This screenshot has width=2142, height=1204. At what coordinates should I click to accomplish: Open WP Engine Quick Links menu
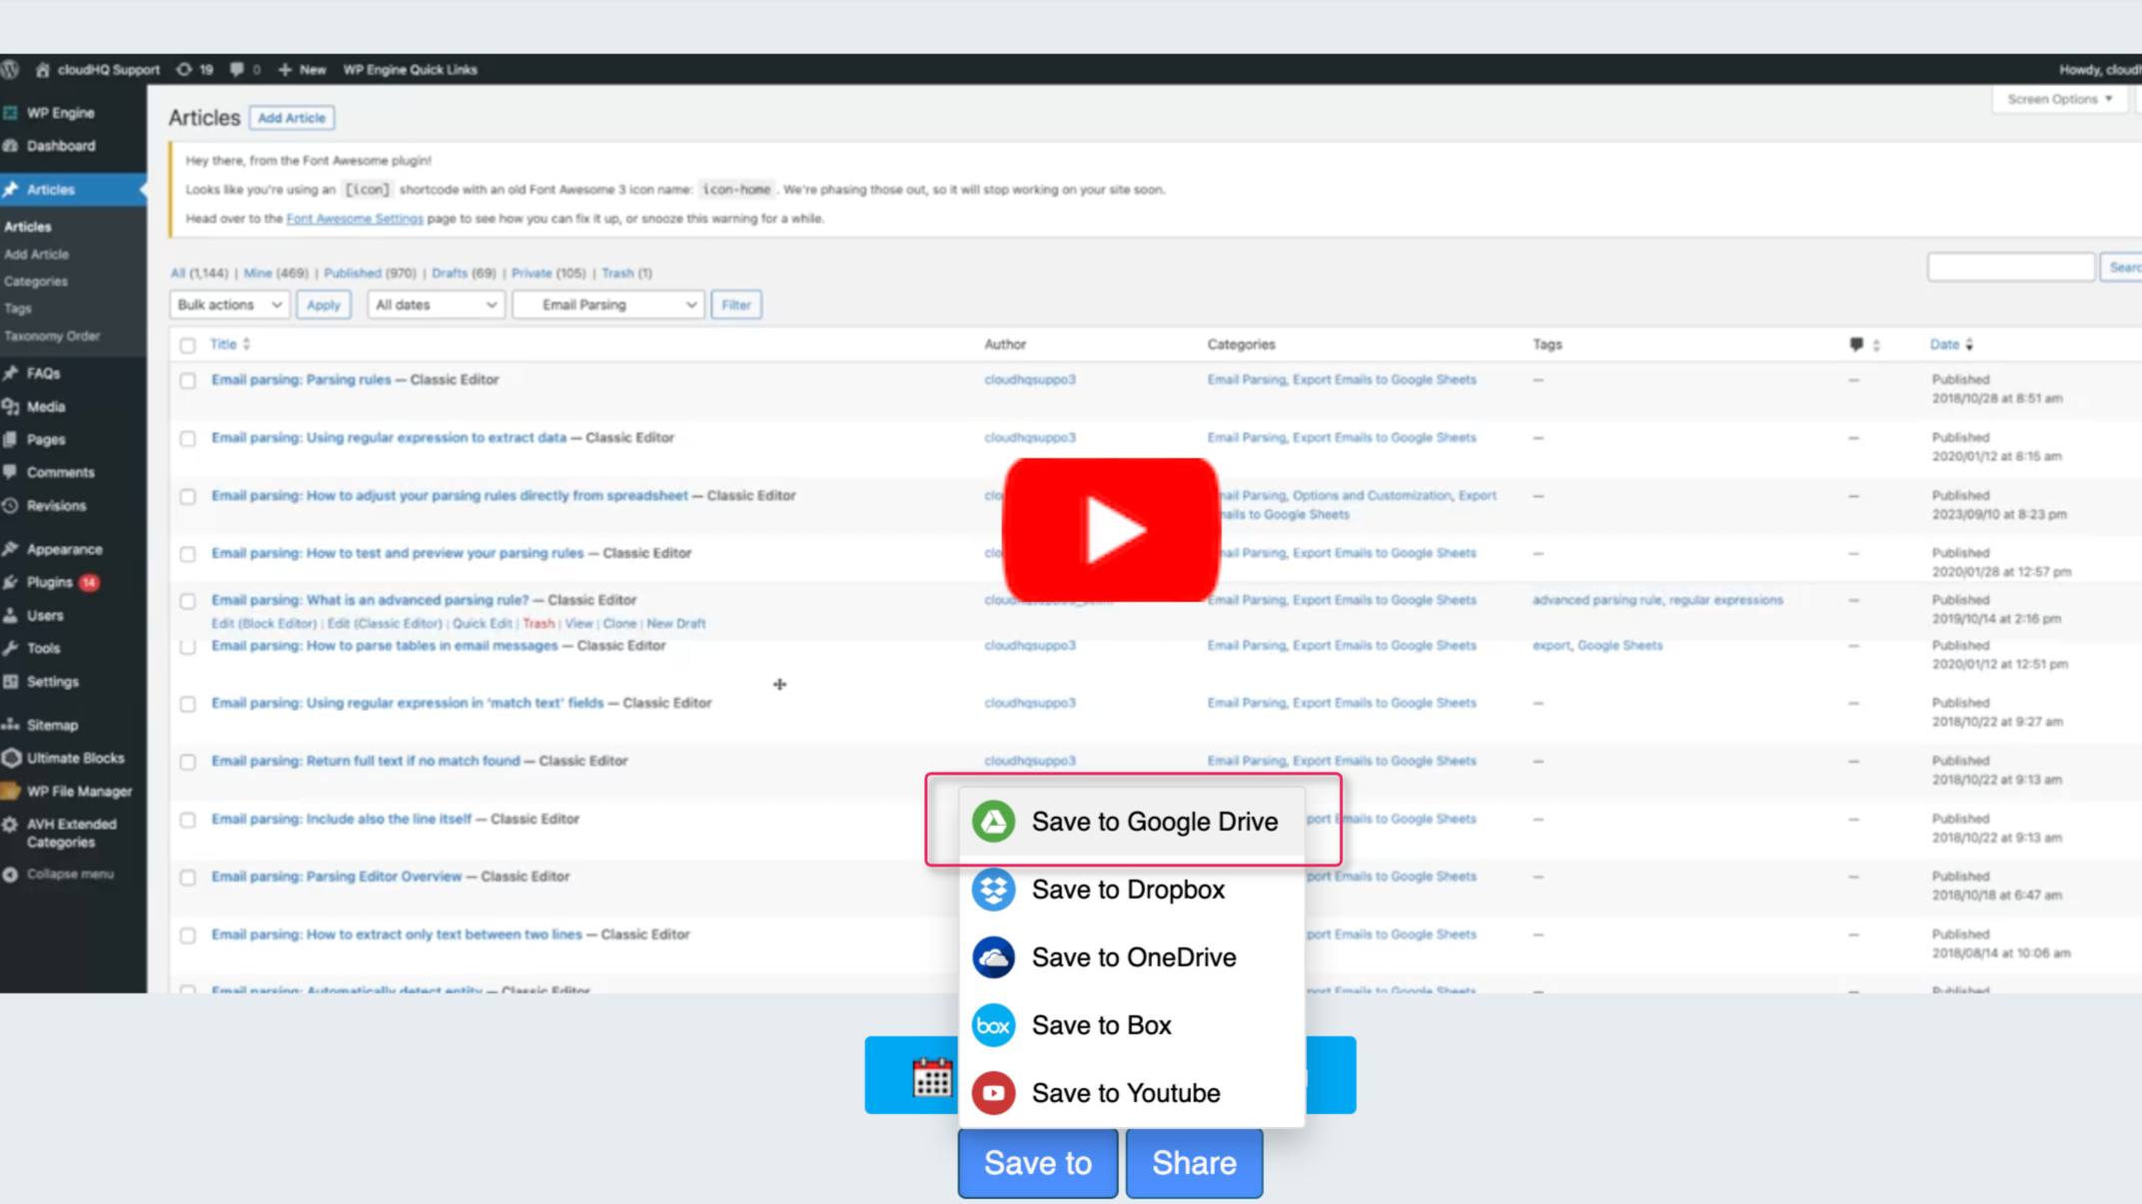tap(410, 69)
